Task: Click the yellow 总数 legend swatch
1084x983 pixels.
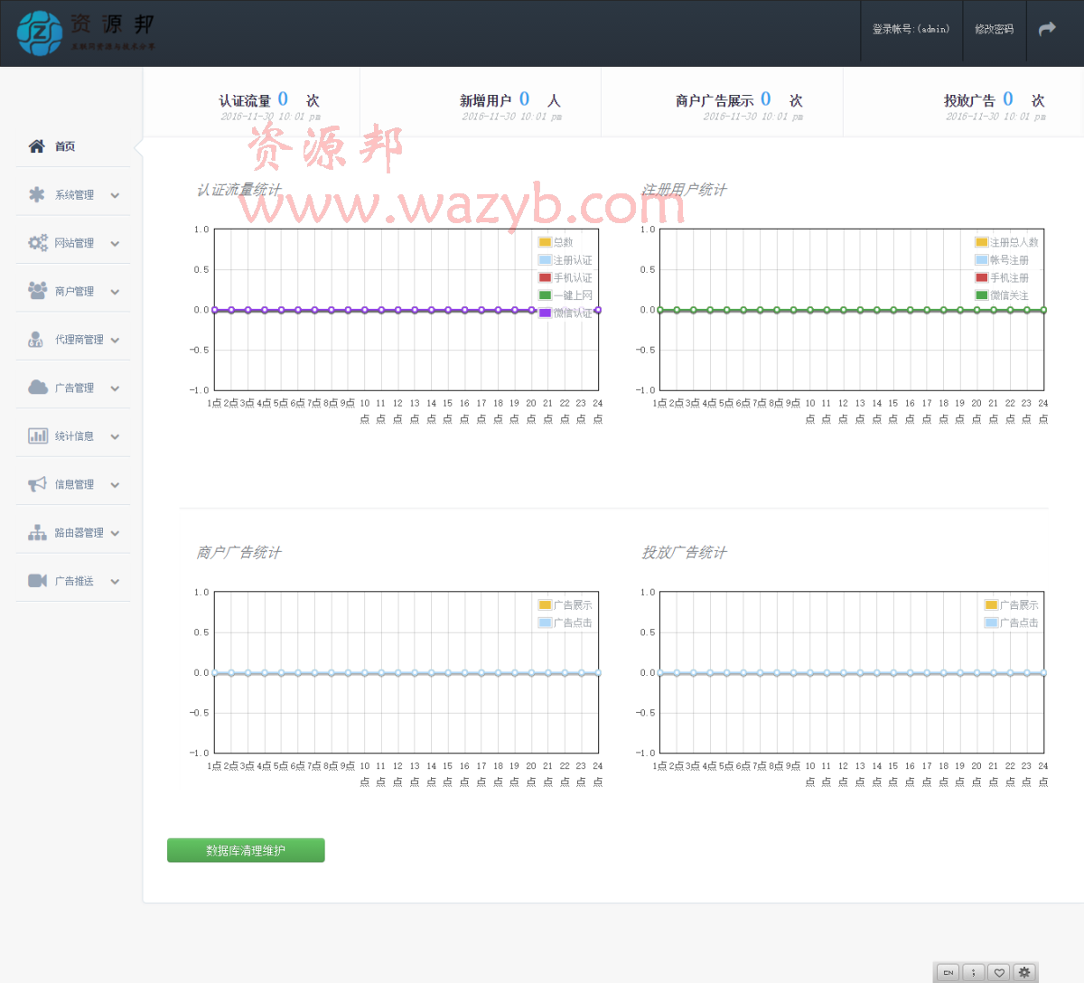Action: pyautogui.click(x=545, y=242)
